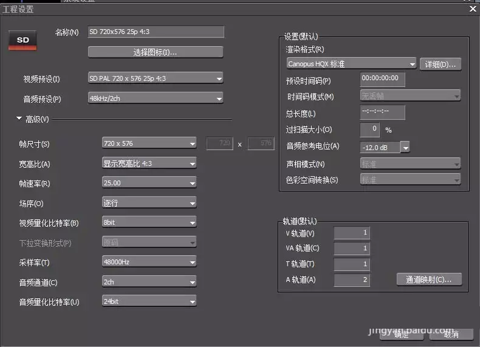Edit the 名称 project name field

(156, 32)
